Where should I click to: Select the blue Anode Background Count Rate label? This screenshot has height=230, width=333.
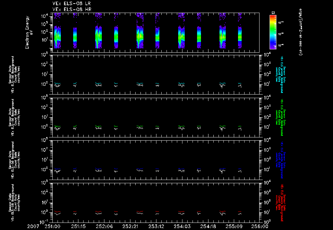(x=280, y=160)
